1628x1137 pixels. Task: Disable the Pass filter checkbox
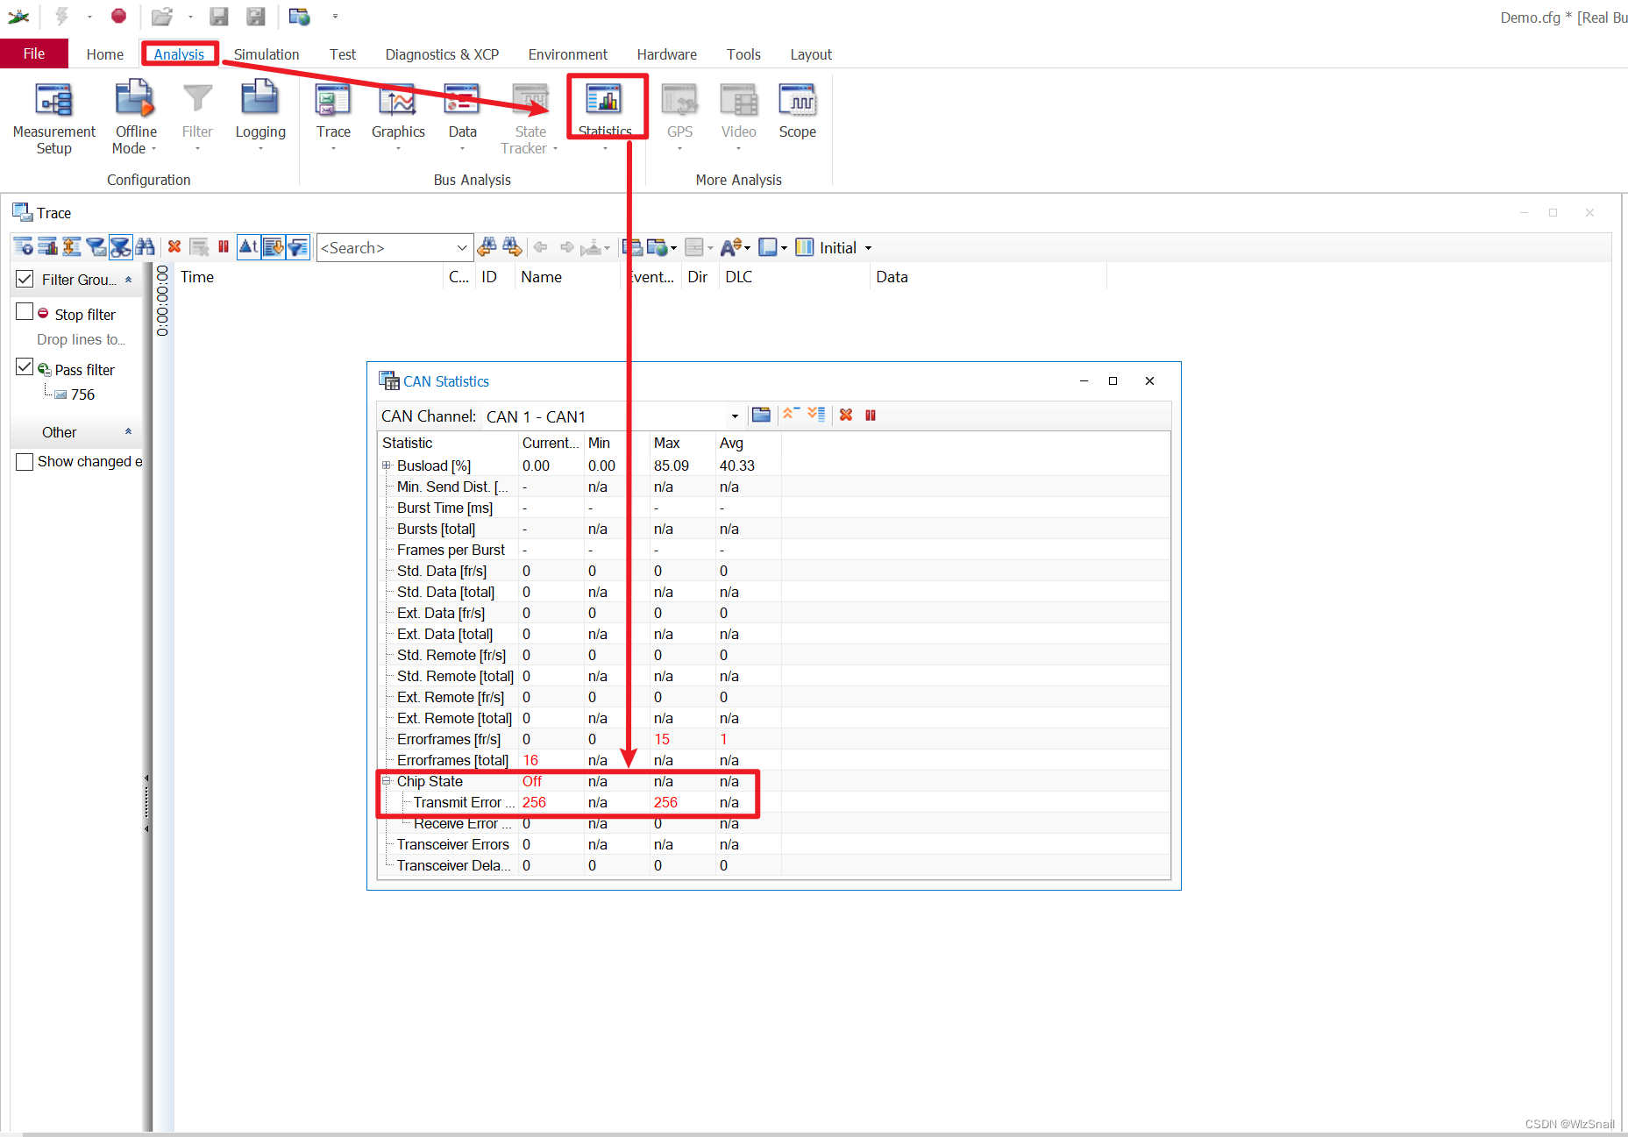point(25,367)
